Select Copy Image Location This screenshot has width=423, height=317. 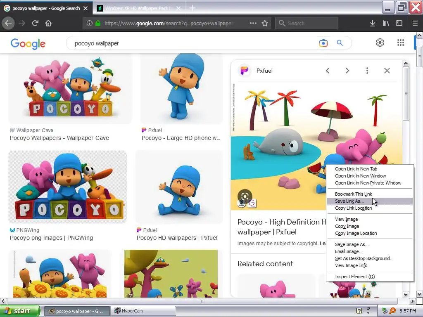click(356, 233)
